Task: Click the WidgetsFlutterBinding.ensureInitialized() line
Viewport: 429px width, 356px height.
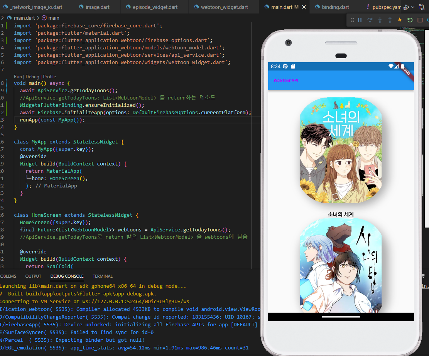Action: tap(82, 105)
